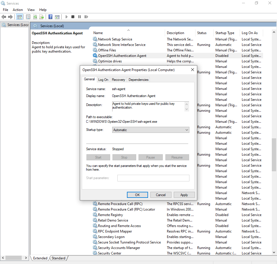This screenshot has width=277, height=264.
Task: Open Help via blue question-mark icon
Action: 50,17
